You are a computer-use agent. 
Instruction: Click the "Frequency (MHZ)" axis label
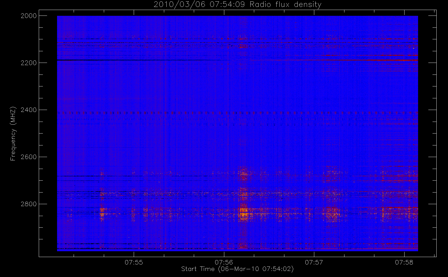(13, 134)
